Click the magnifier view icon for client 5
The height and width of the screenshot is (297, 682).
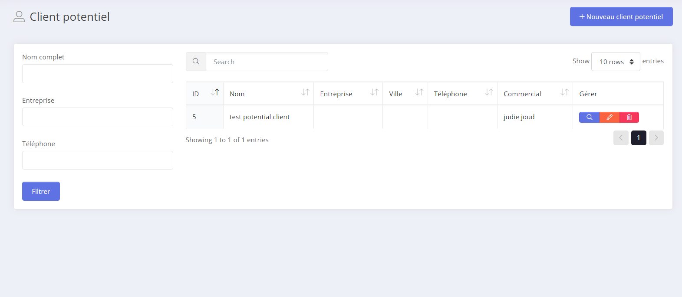pyautogui.click(x=589, y=117)
